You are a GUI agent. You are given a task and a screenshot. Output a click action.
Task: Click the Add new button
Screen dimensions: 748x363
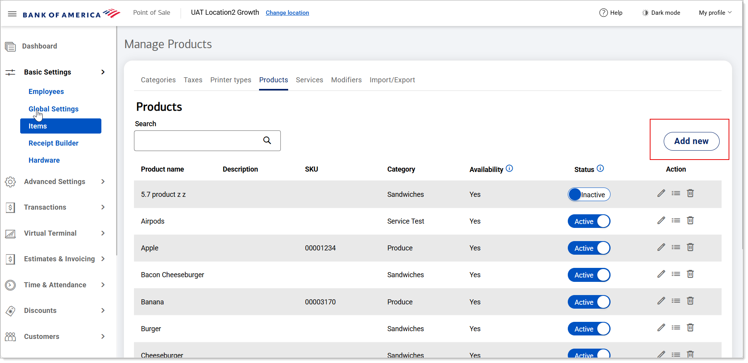coord(691,141)
